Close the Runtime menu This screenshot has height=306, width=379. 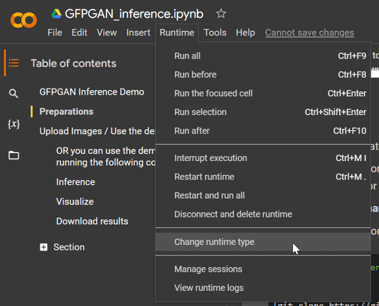point(177,33)
